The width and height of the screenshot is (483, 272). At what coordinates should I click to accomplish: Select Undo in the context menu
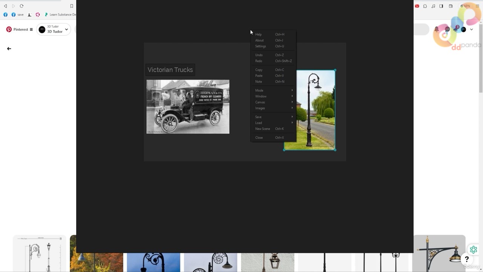coord(274,55)
